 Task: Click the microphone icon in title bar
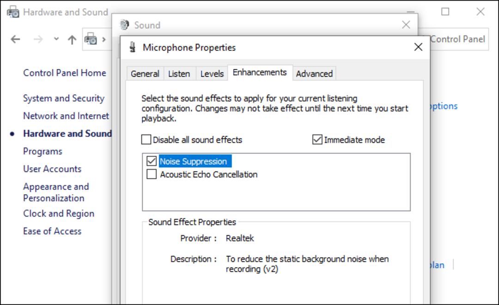click(x=133, y=48)
